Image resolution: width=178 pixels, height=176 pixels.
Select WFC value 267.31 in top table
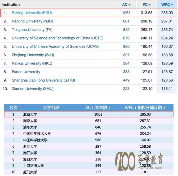[x=167, y=21]
